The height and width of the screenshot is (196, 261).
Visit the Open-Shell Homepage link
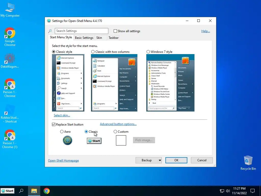click(x=63, y=161)
